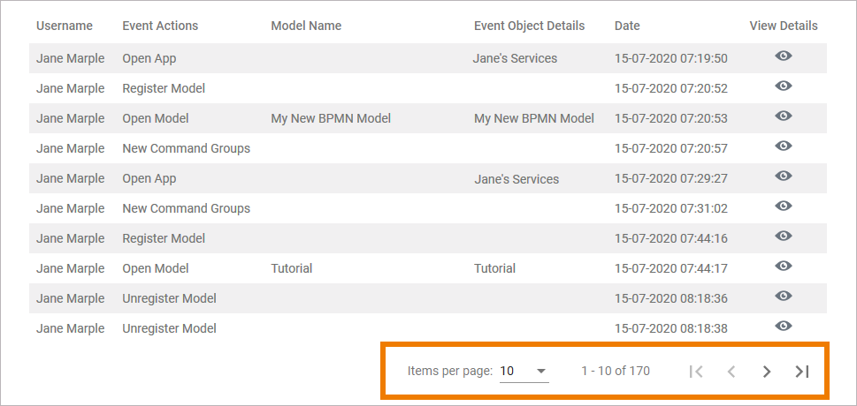Viewport: 857px width, 406px height.
Task: Click the Date column header
Action: 627,26
